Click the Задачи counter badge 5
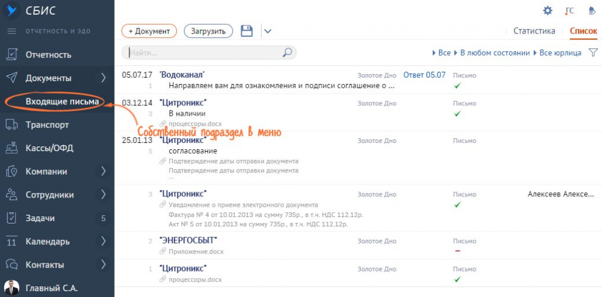This screenshot has height=297, width=602. (x=103, y=218)
